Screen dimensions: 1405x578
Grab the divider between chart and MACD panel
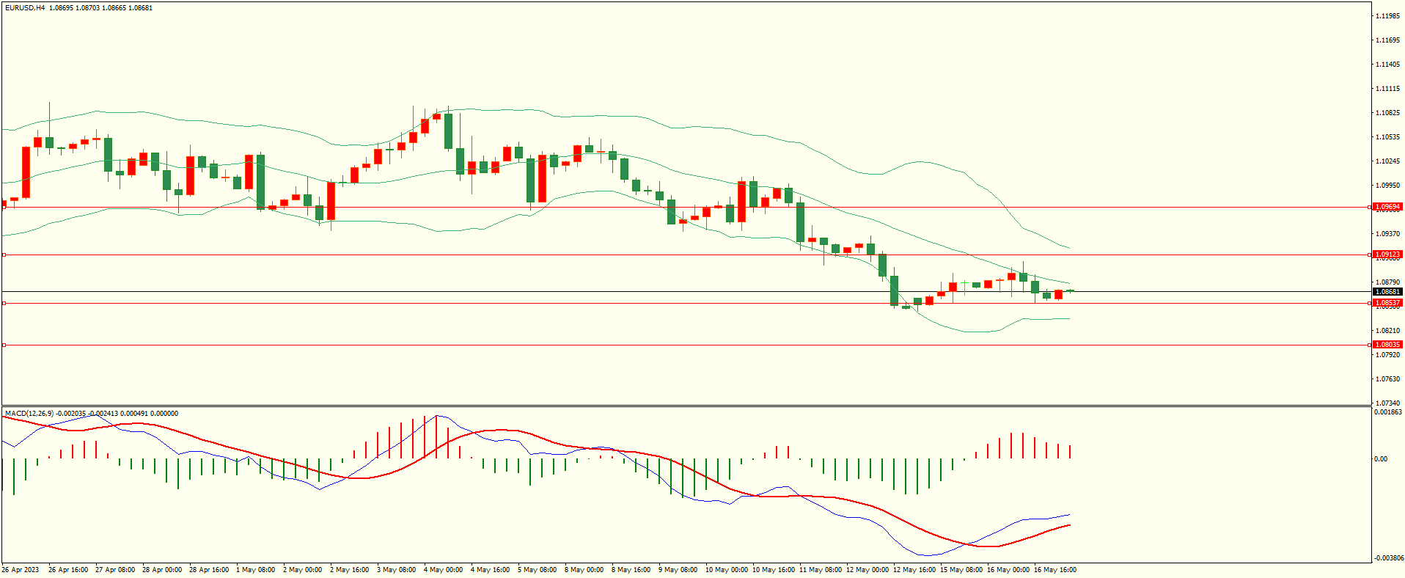click(x=686, y=406)
